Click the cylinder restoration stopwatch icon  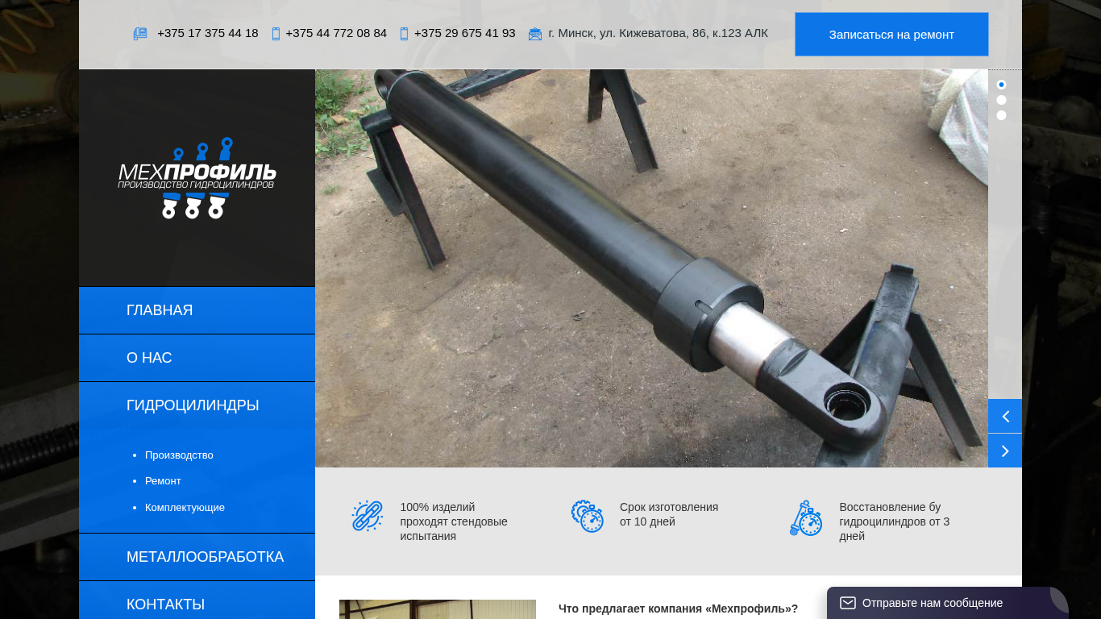[x=806, y=517]
